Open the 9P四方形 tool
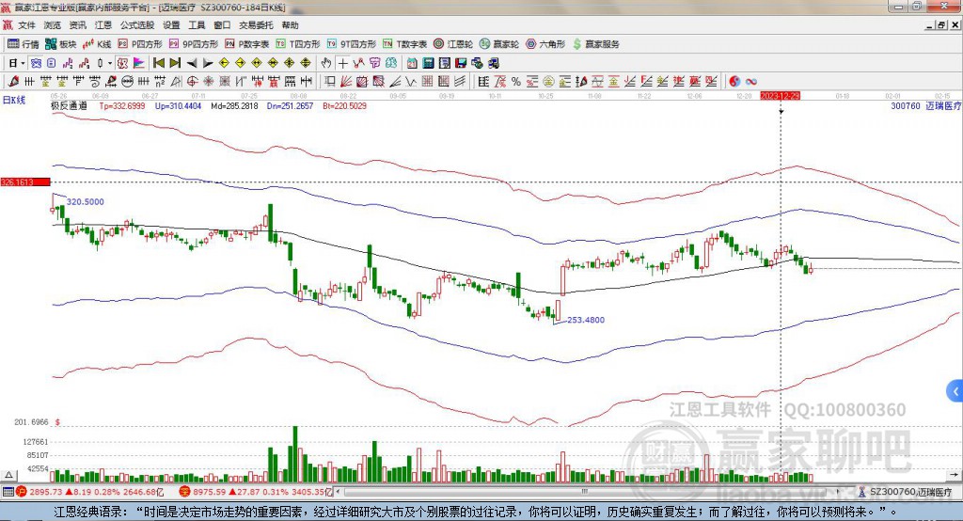The height and width of the screenshot is (521, 963). (193, 44)
